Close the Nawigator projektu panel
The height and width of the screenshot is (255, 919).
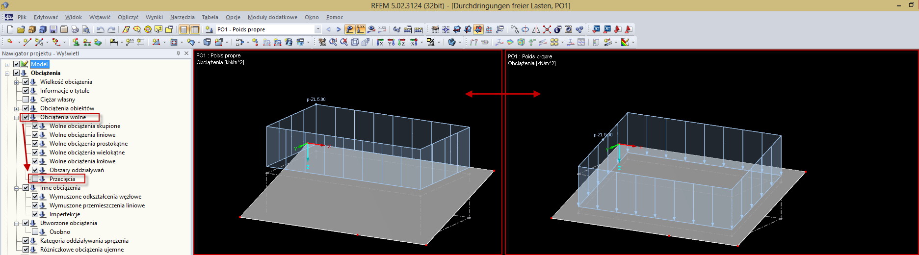(186, 53)
